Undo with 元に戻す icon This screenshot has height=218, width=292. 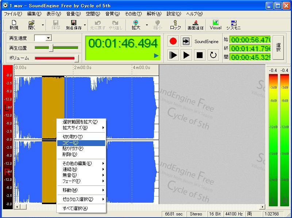[x=98, y=25]
